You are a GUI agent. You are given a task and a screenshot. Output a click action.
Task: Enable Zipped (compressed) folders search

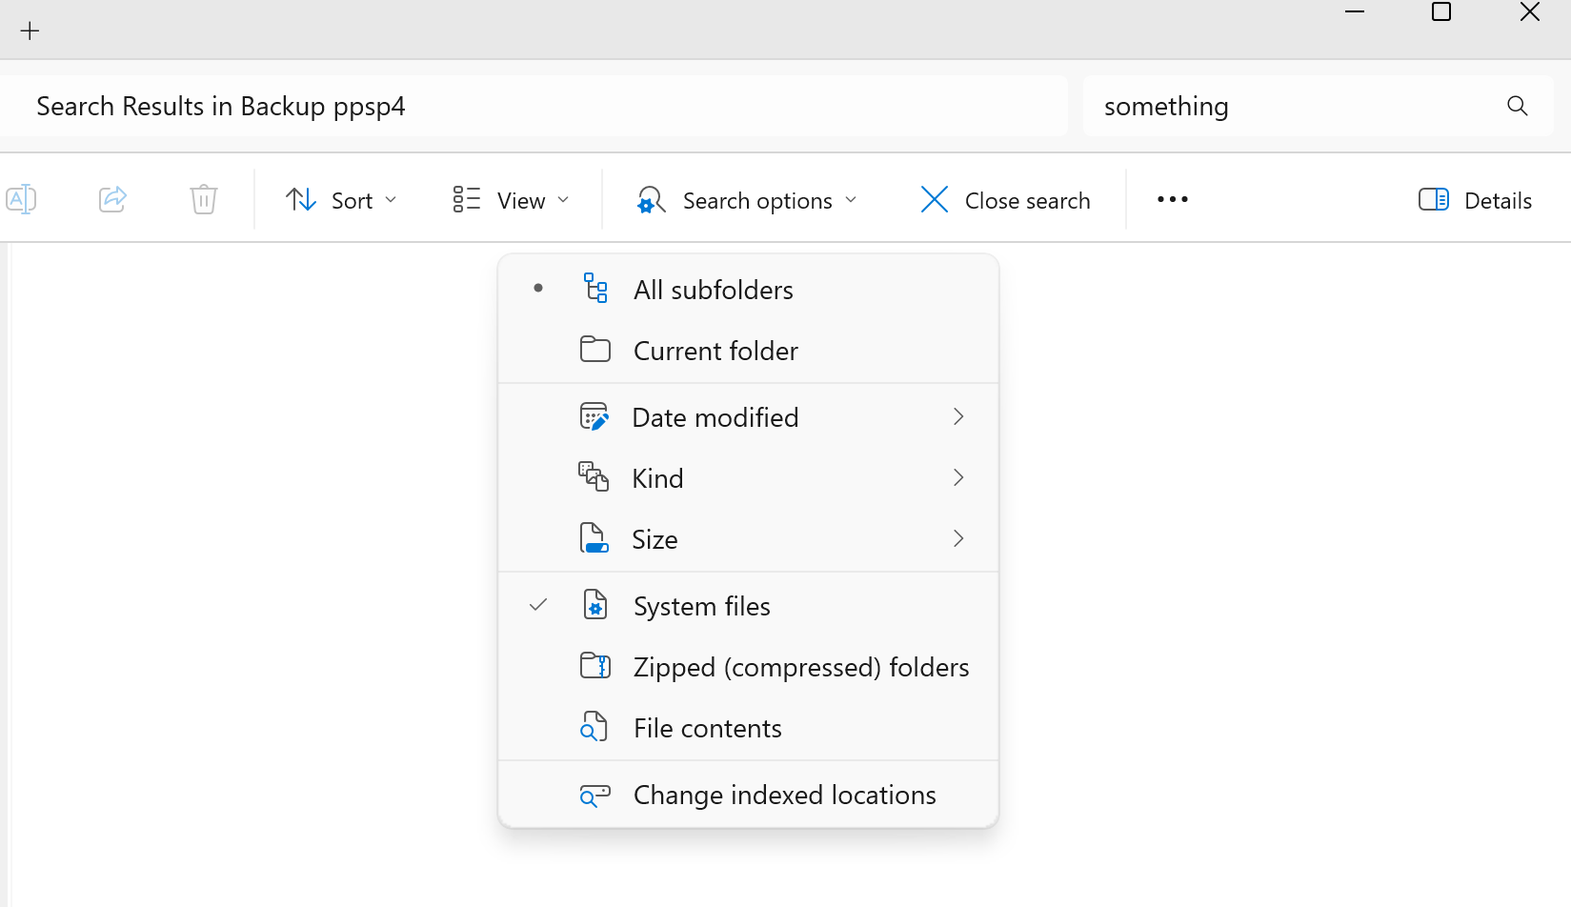point(748,667)
